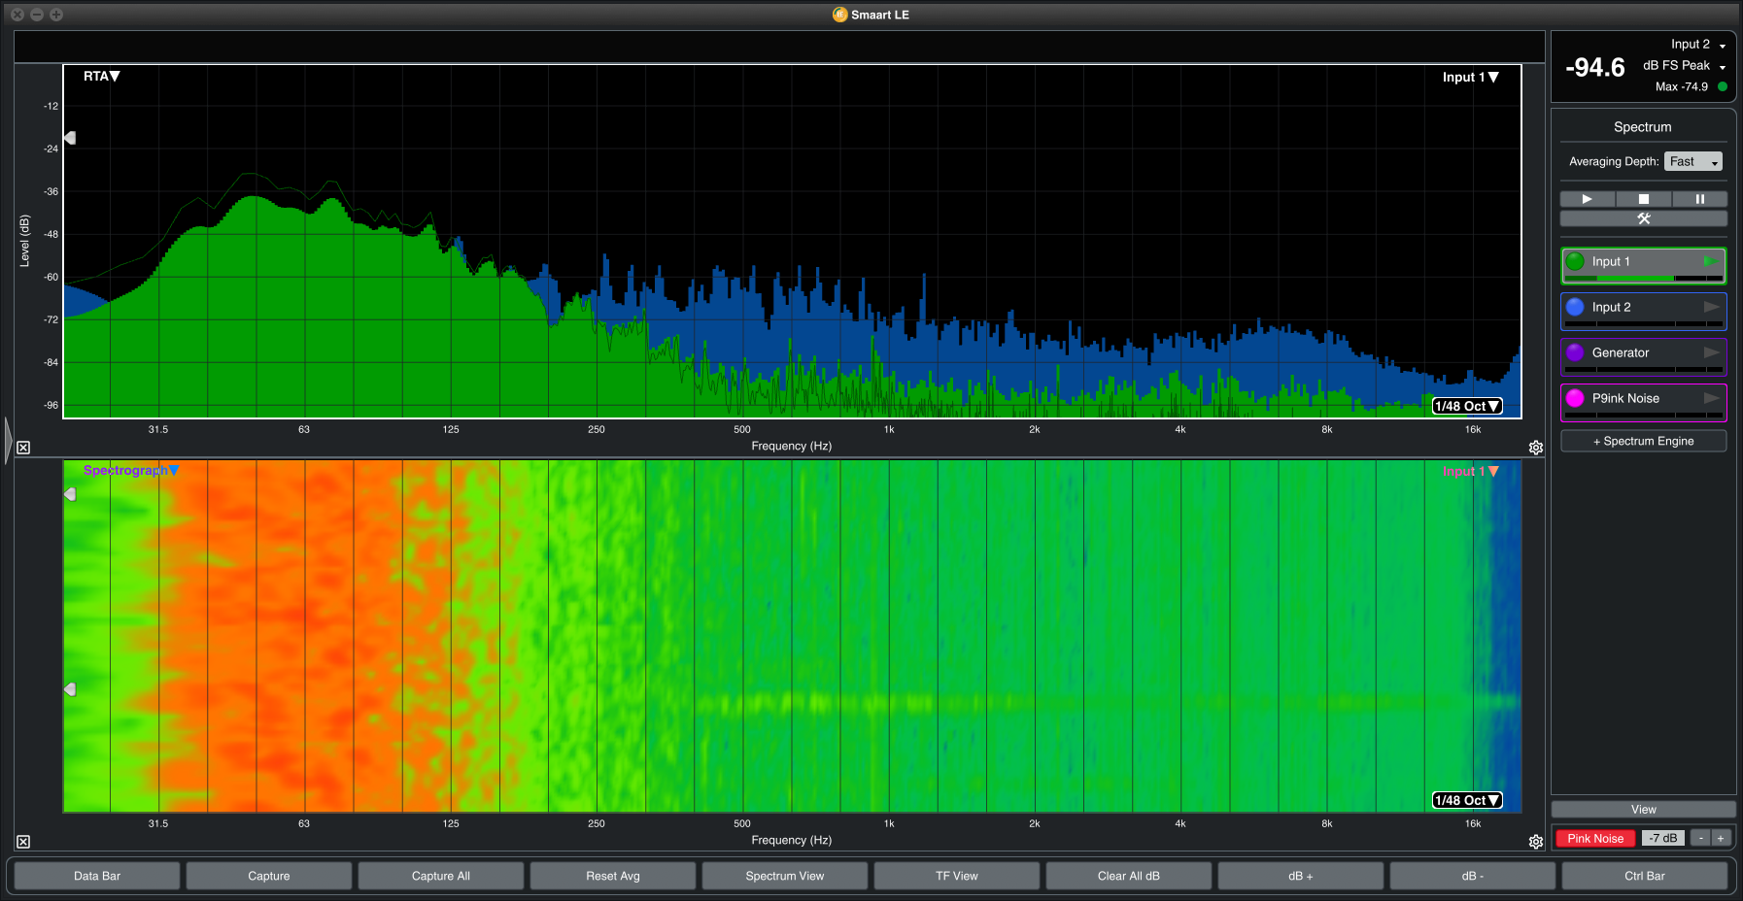Stop the spectrum measurement
The image size is (1743, 901).
(1644, 199)
